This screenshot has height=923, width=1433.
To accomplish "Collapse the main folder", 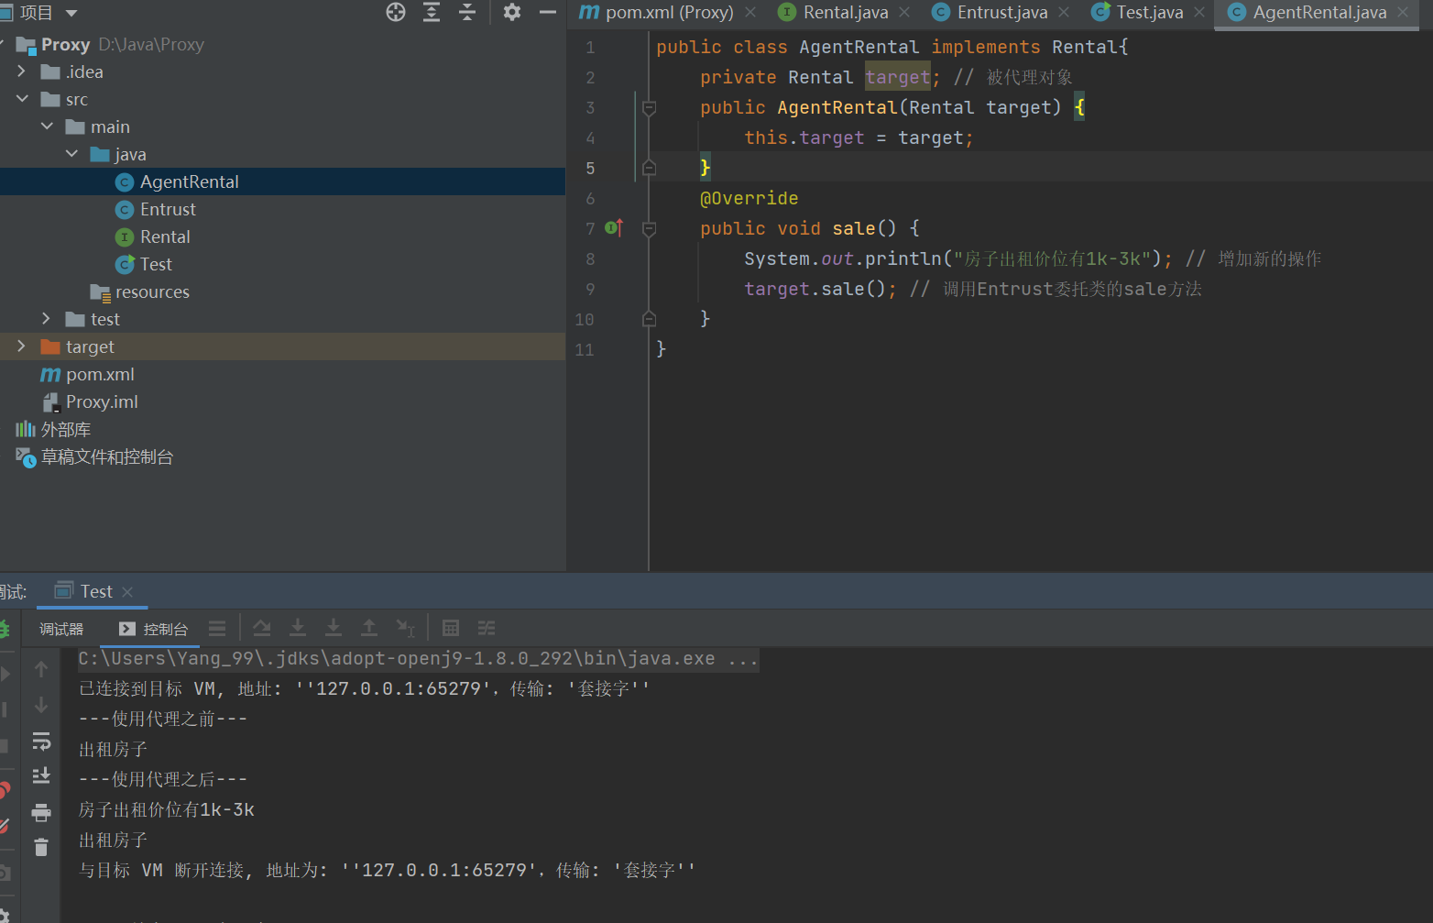I will [x=47, y=126].
